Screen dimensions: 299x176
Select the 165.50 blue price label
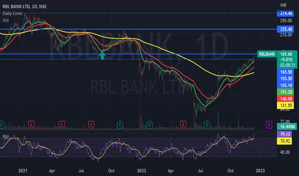[286, 72]
